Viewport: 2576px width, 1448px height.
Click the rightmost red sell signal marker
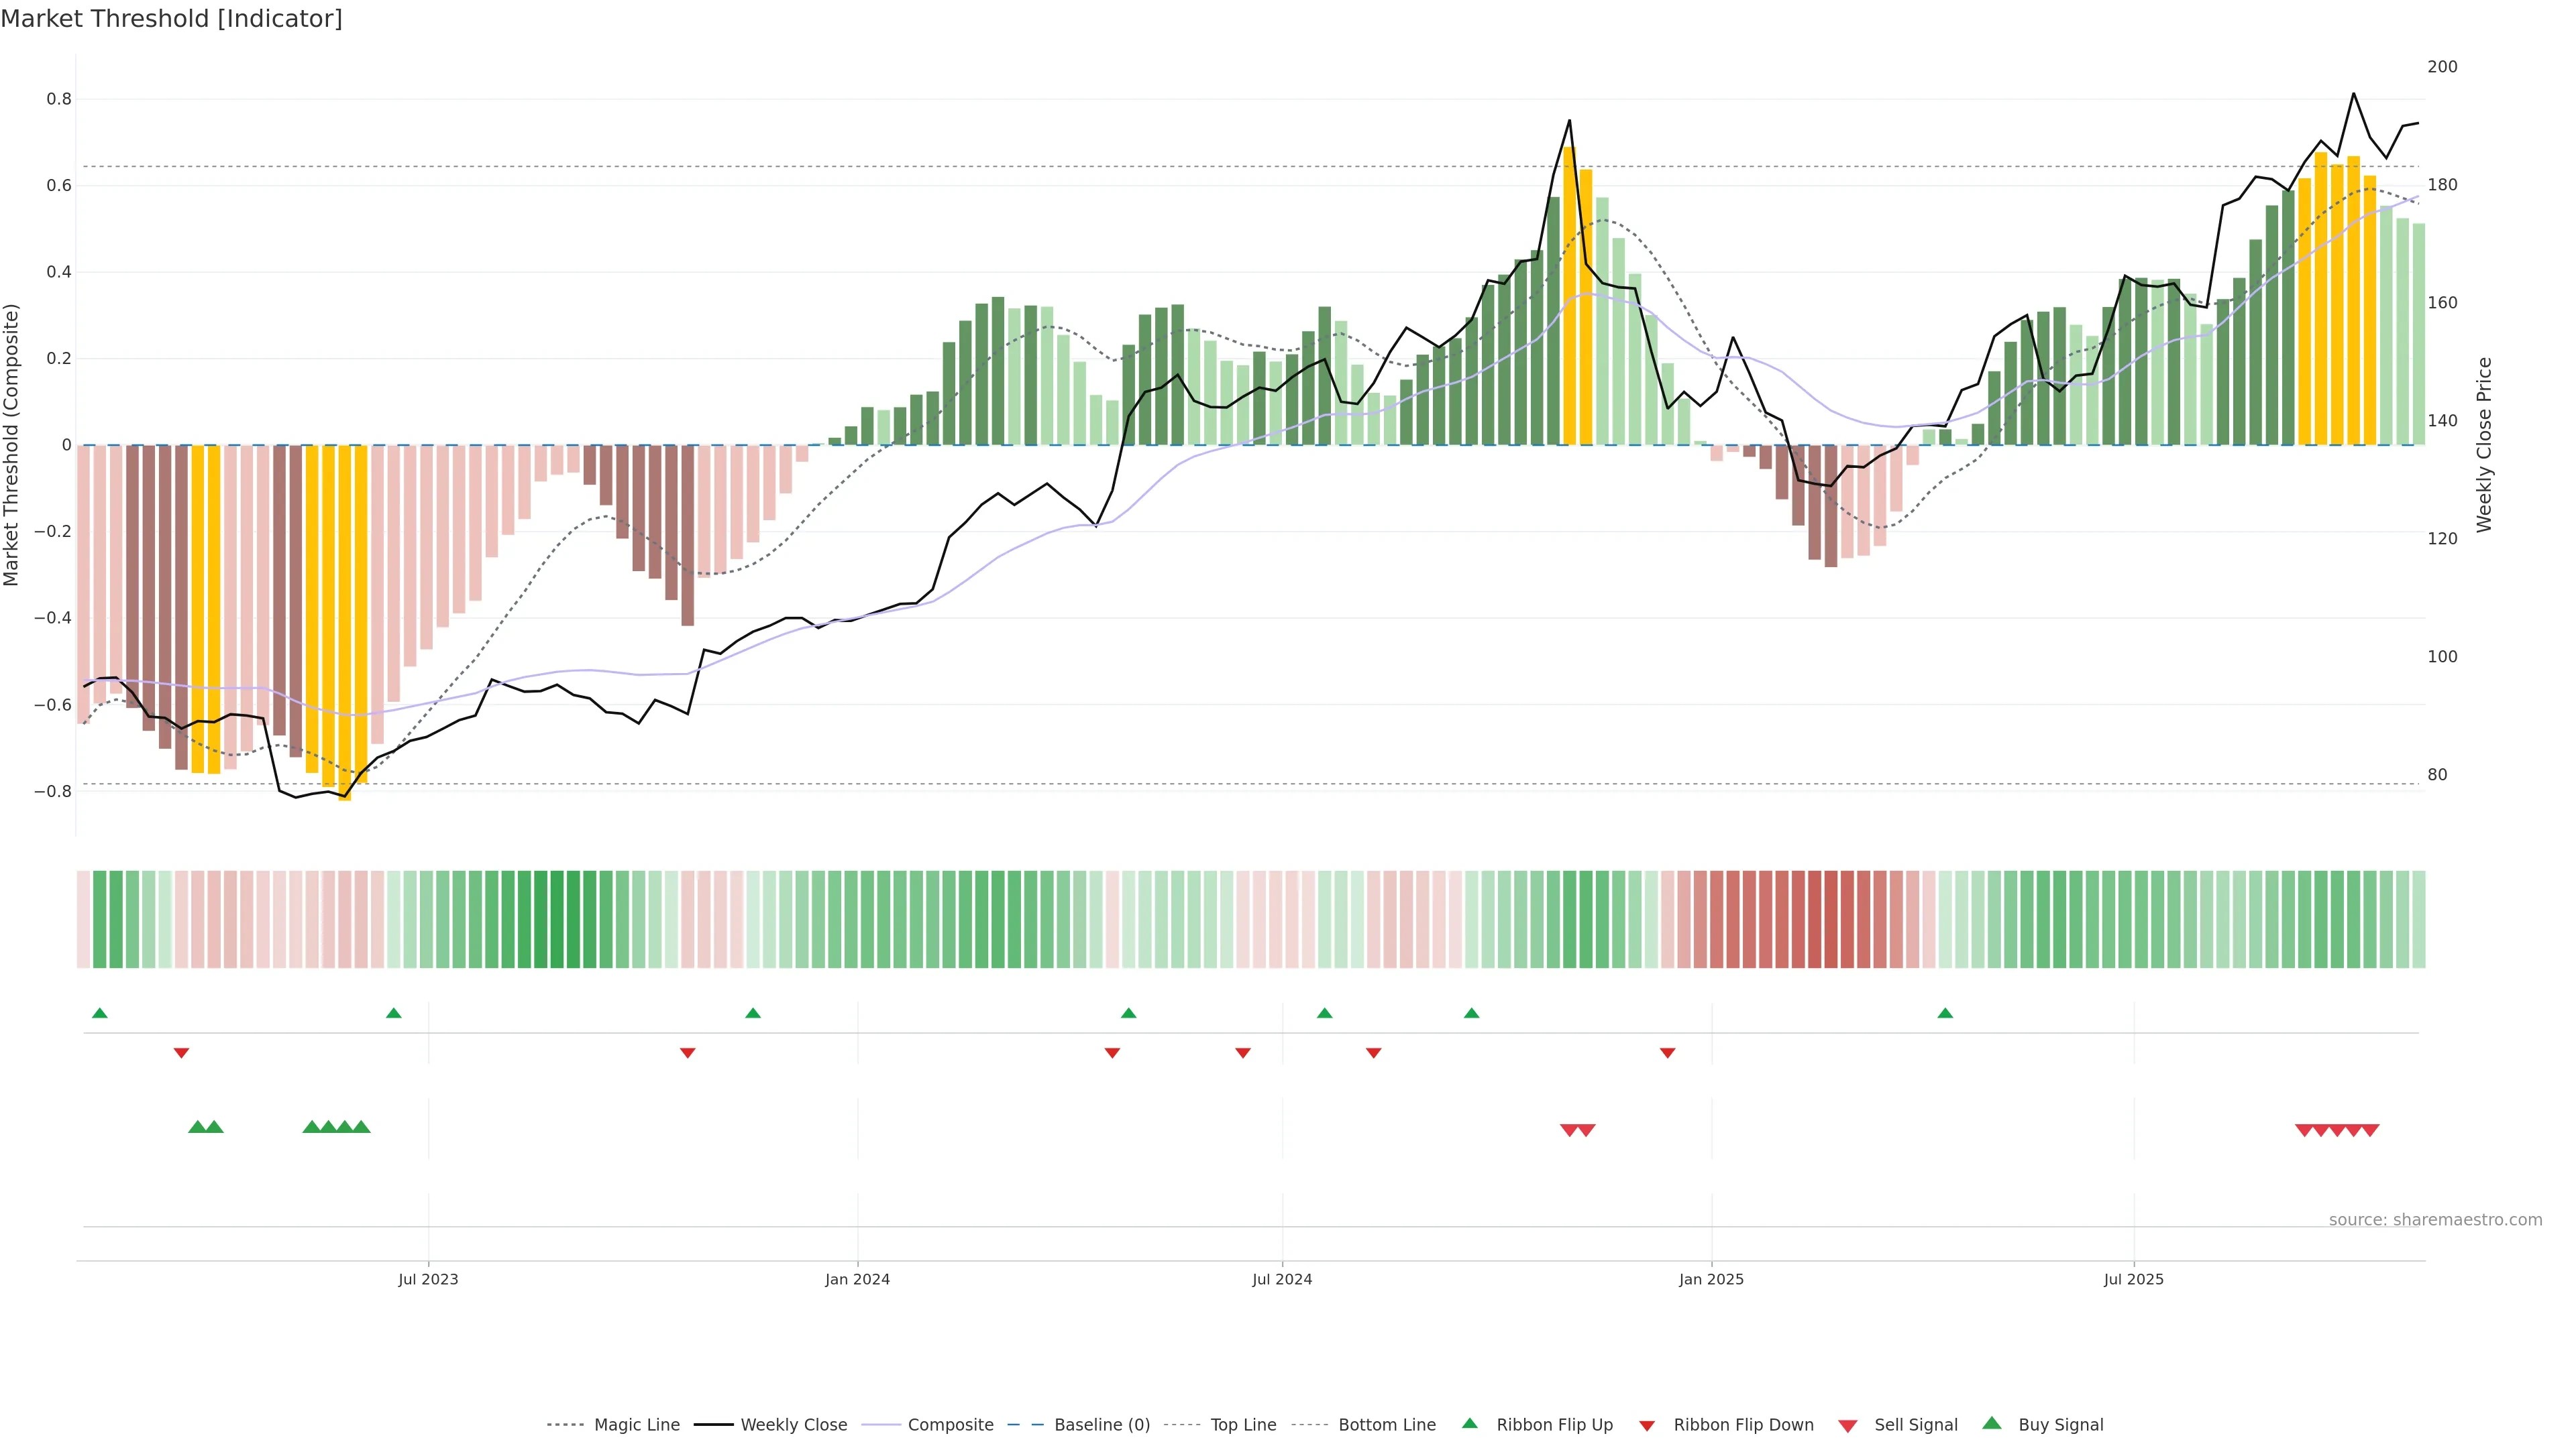(2370, 1130)
